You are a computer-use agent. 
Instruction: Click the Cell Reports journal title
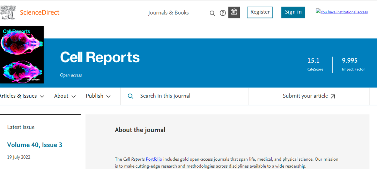click(x=100, y=57)
